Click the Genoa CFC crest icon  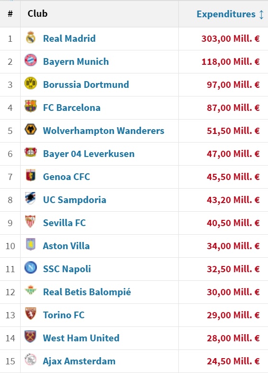point(31,175)
